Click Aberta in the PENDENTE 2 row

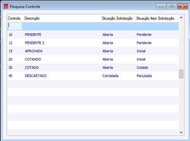tap(108, 43)
